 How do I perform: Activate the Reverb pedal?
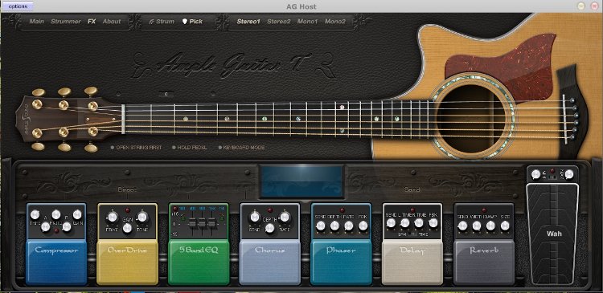(x=484, y=262)
